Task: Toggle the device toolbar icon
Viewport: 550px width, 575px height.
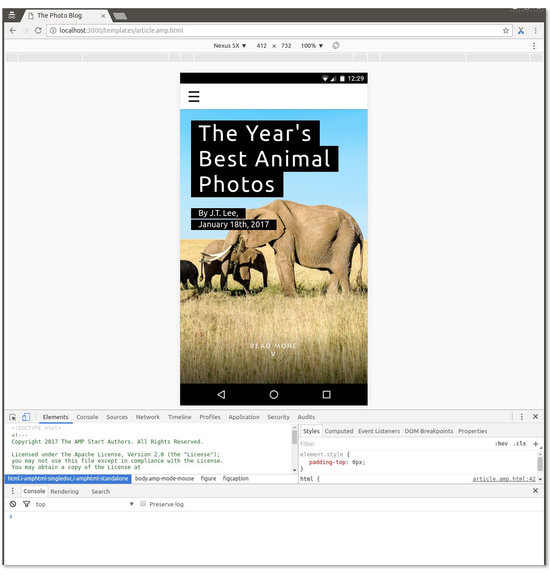Action: pos(26,417)
